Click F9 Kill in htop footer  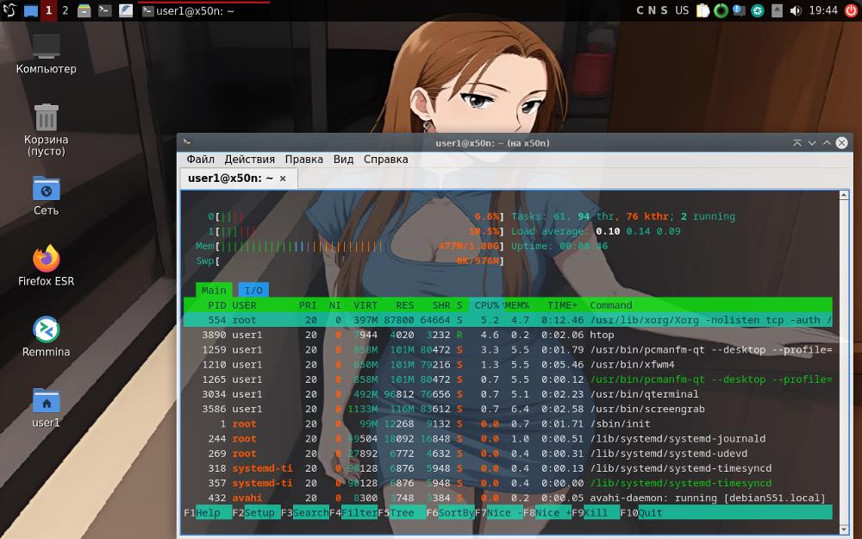coord(596,512)
